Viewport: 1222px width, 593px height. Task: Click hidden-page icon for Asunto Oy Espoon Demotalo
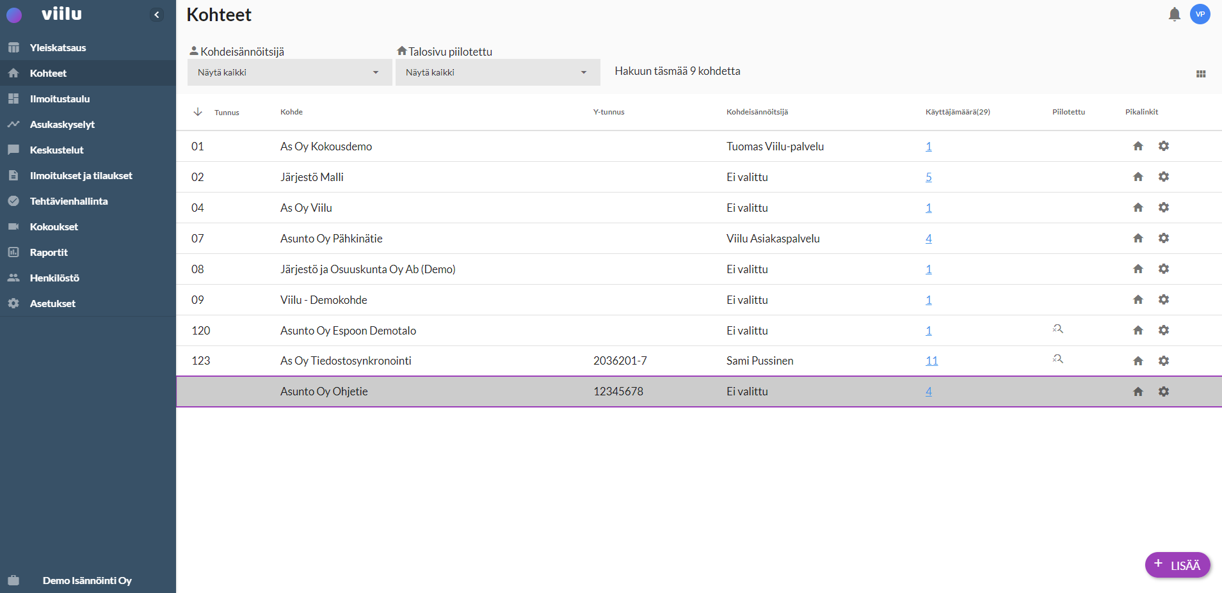1057,329
